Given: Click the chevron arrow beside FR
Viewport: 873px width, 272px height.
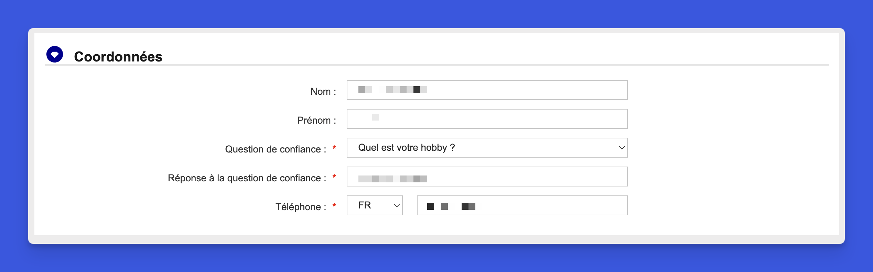Looking at the screenshot, I should (397, 205).
